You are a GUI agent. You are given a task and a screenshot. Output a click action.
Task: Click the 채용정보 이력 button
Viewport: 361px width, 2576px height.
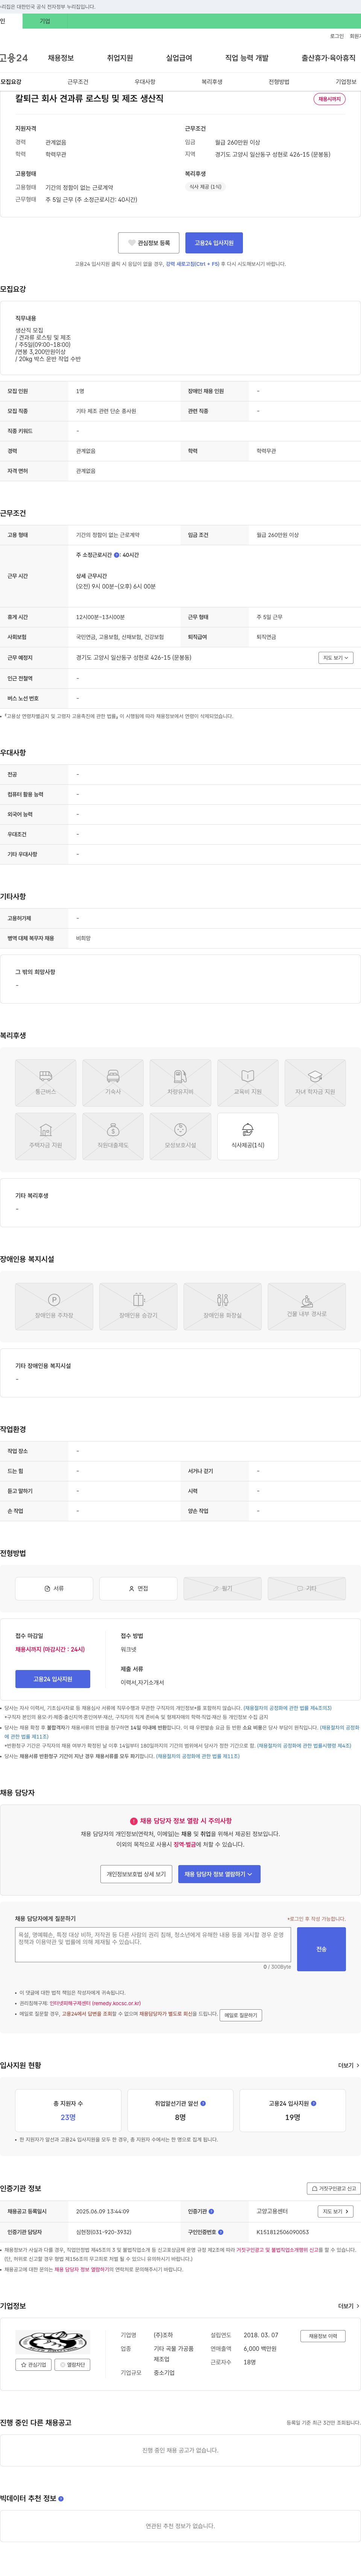coord(323,2336)
